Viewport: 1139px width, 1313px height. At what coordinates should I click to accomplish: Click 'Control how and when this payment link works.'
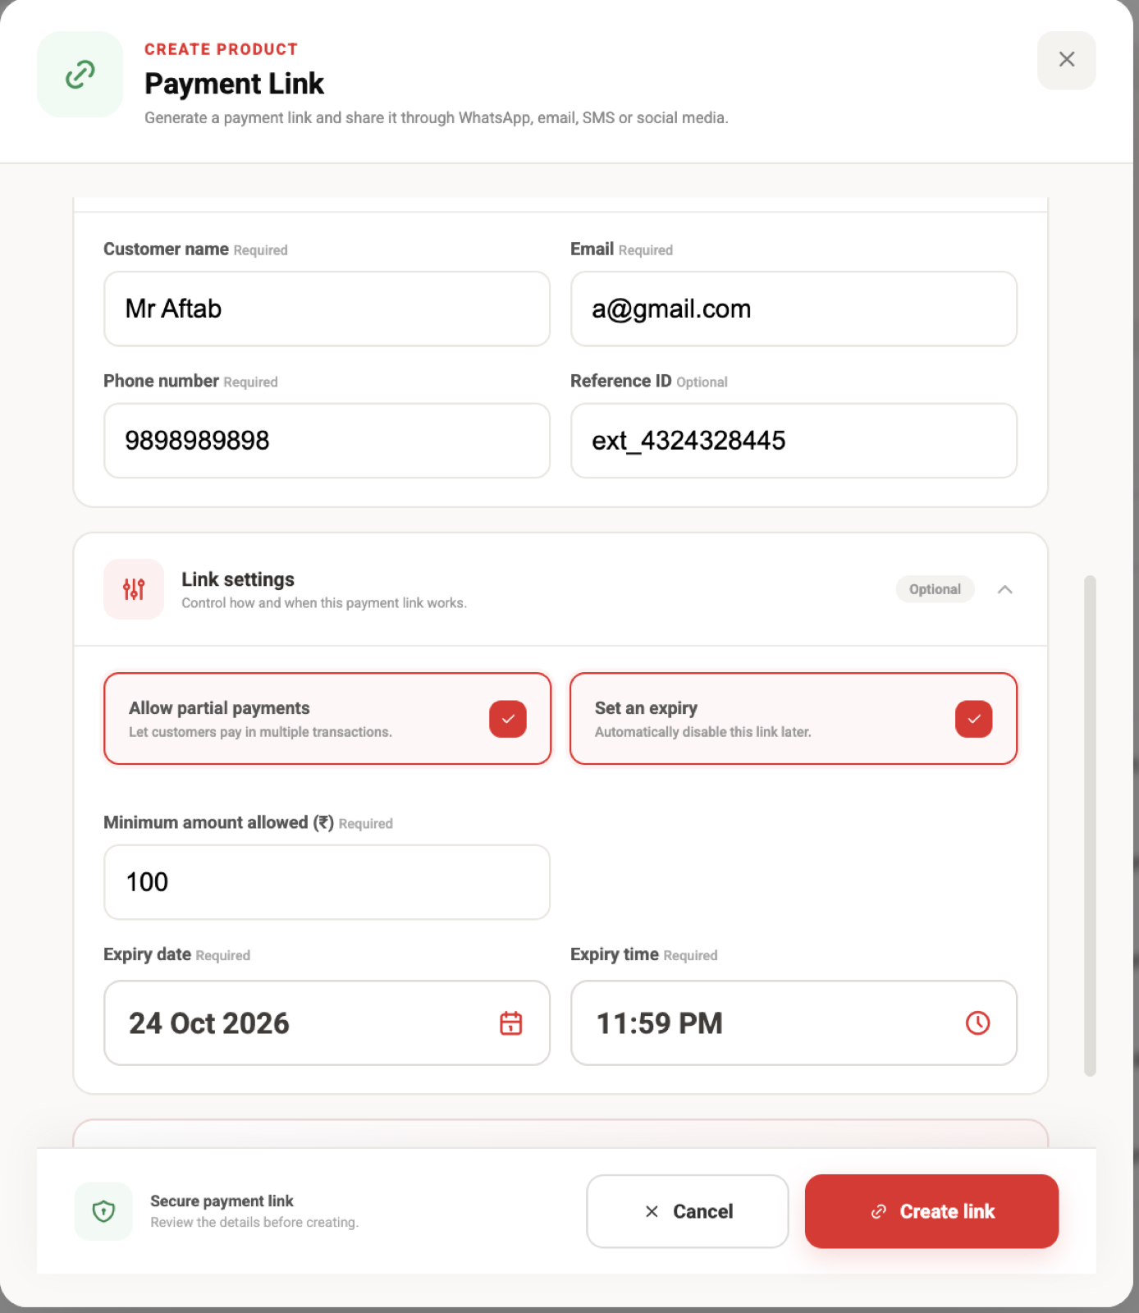tap(324, 603)
